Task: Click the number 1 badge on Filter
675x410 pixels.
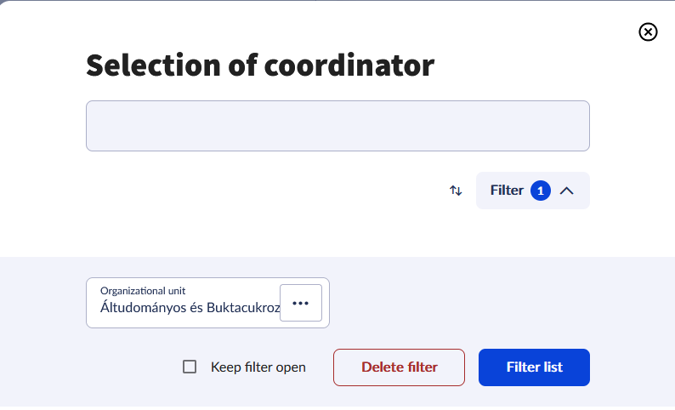Action: click(x=541, y=191)
